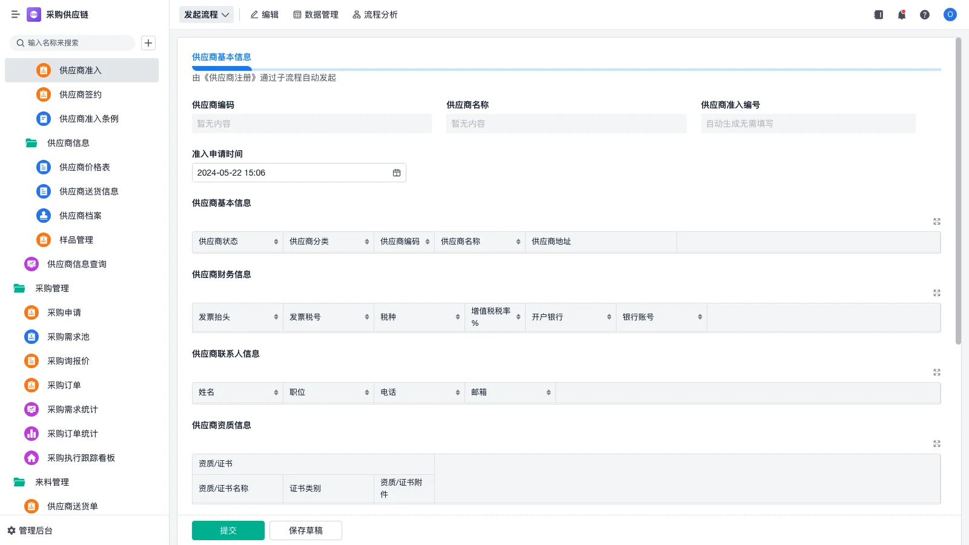Open 采购申请 in the sidebar
The image size is (969, 545).
[82, 312]
